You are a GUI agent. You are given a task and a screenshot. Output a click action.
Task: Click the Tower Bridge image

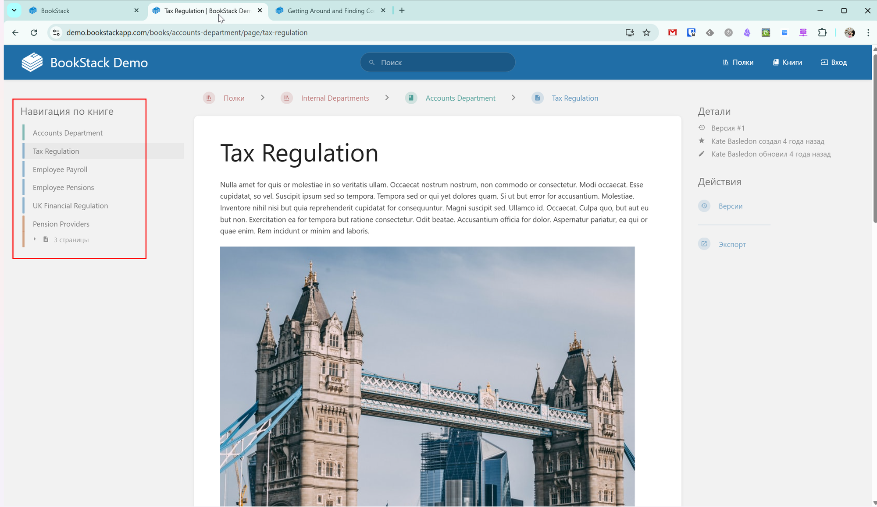[x=427, y=377]
